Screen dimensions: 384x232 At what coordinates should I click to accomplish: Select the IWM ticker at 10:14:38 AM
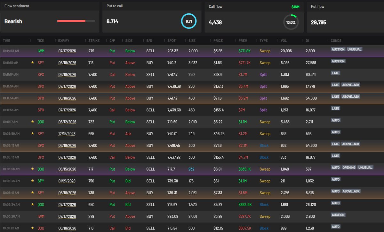(x=41, y=51)
